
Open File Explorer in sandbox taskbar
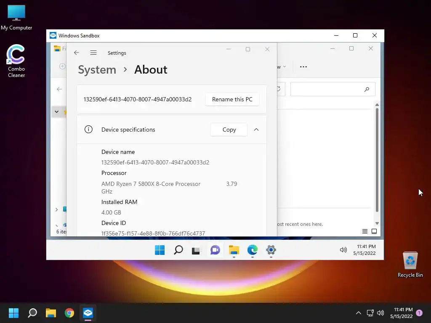tap(234, 250)
